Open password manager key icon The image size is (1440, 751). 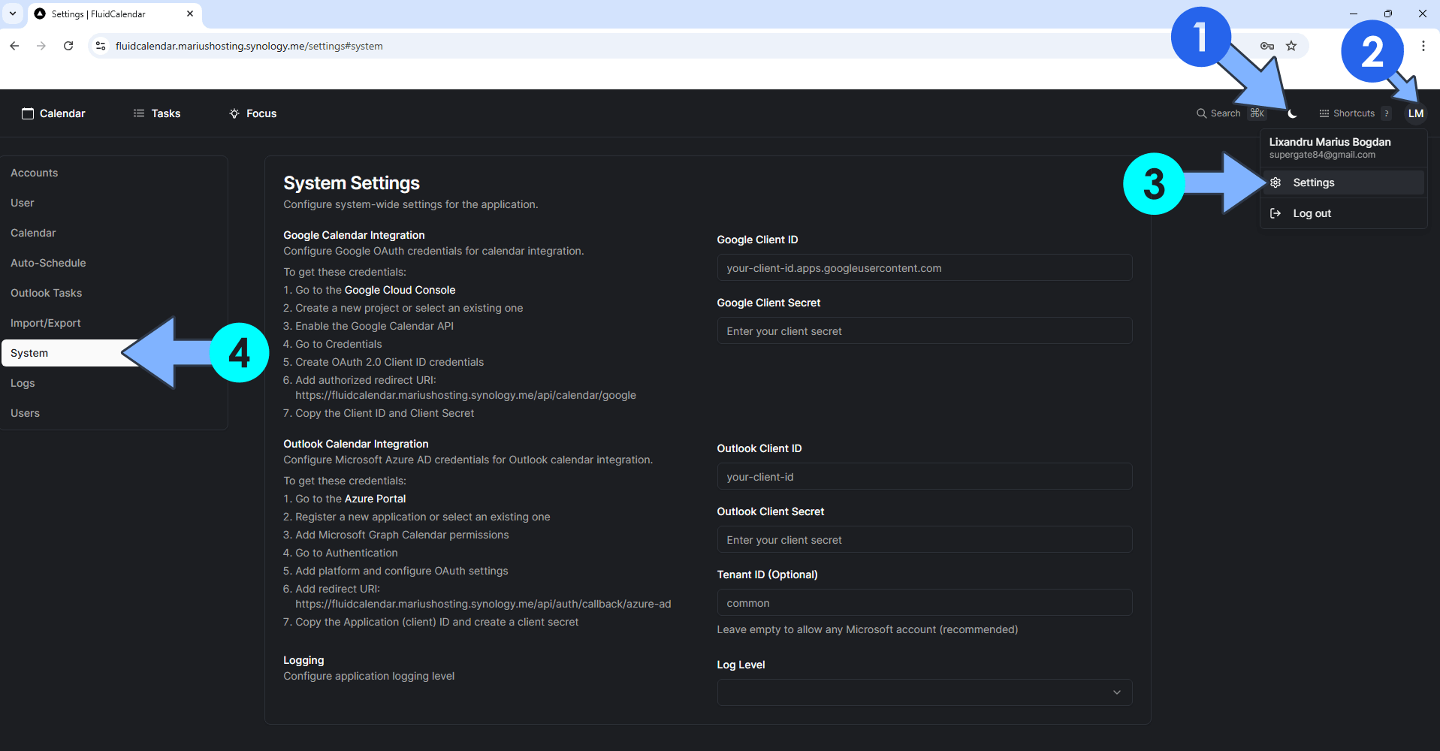pyautogui.click(x=1266, y=46)
